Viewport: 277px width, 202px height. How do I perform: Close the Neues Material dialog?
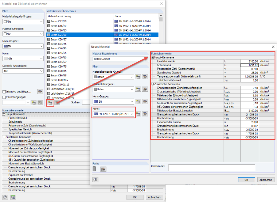273,47
